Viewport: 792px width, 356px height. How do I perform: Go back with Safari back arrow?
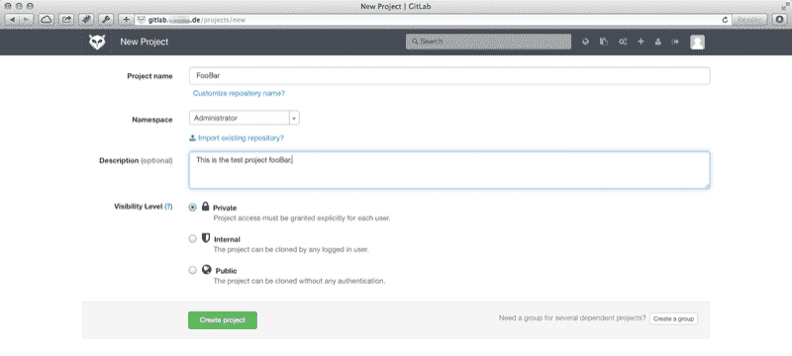pyautogui.click(x=12, y=20)
